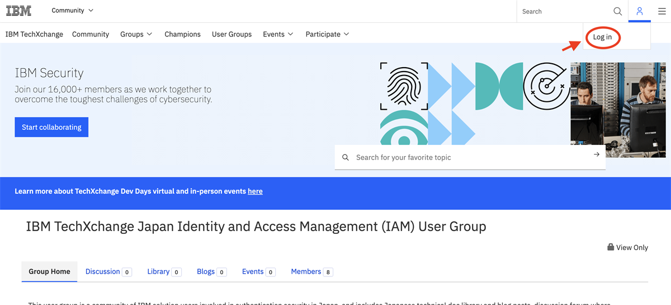Click the magnifier icon in topic search

346,157
